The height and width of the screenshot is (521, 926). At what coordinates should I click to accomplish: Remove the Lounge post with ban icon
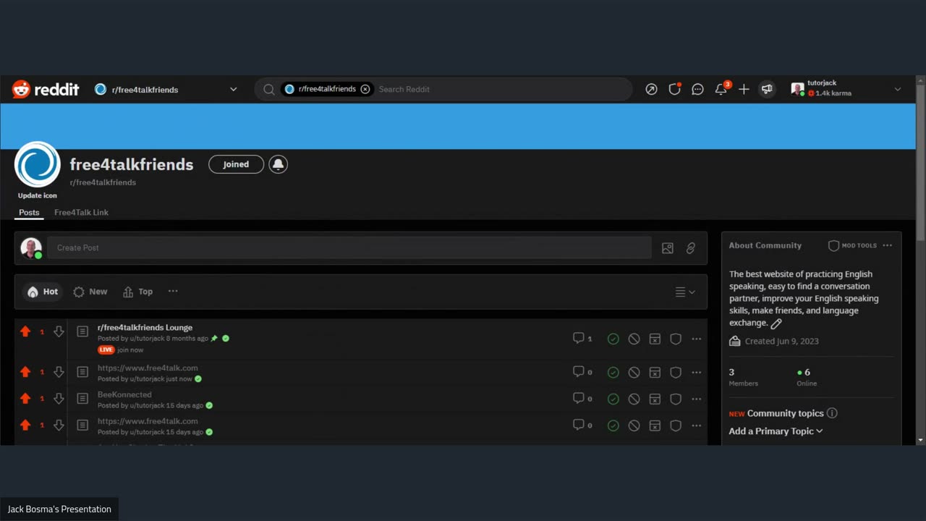pyautogui.click(x=634, y=339)
